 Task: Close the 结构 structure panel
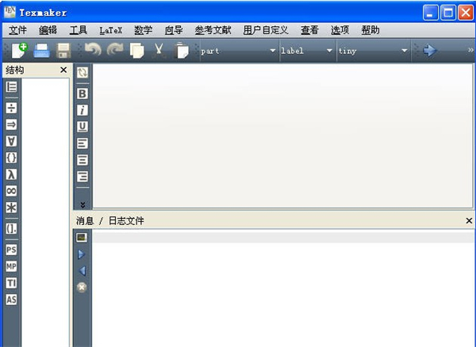(63, 71)
